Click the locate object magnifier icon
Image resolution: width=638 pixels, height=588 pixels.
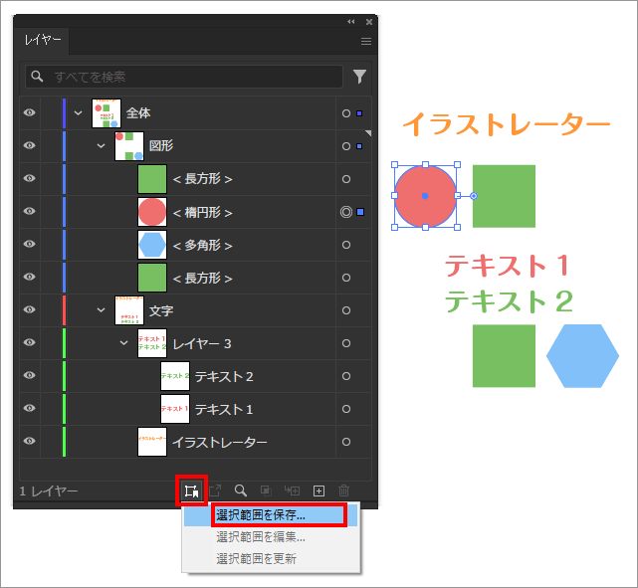[x=241, y=490]
